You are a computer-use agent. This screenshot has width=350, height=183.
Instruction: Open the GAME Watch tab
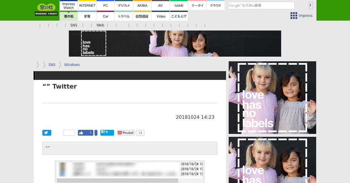(179, 6)
